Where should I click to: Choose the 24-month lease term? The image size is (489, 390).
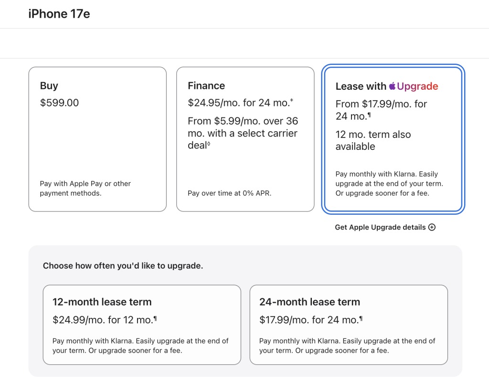pyautogui.click(x=349, y=325)
